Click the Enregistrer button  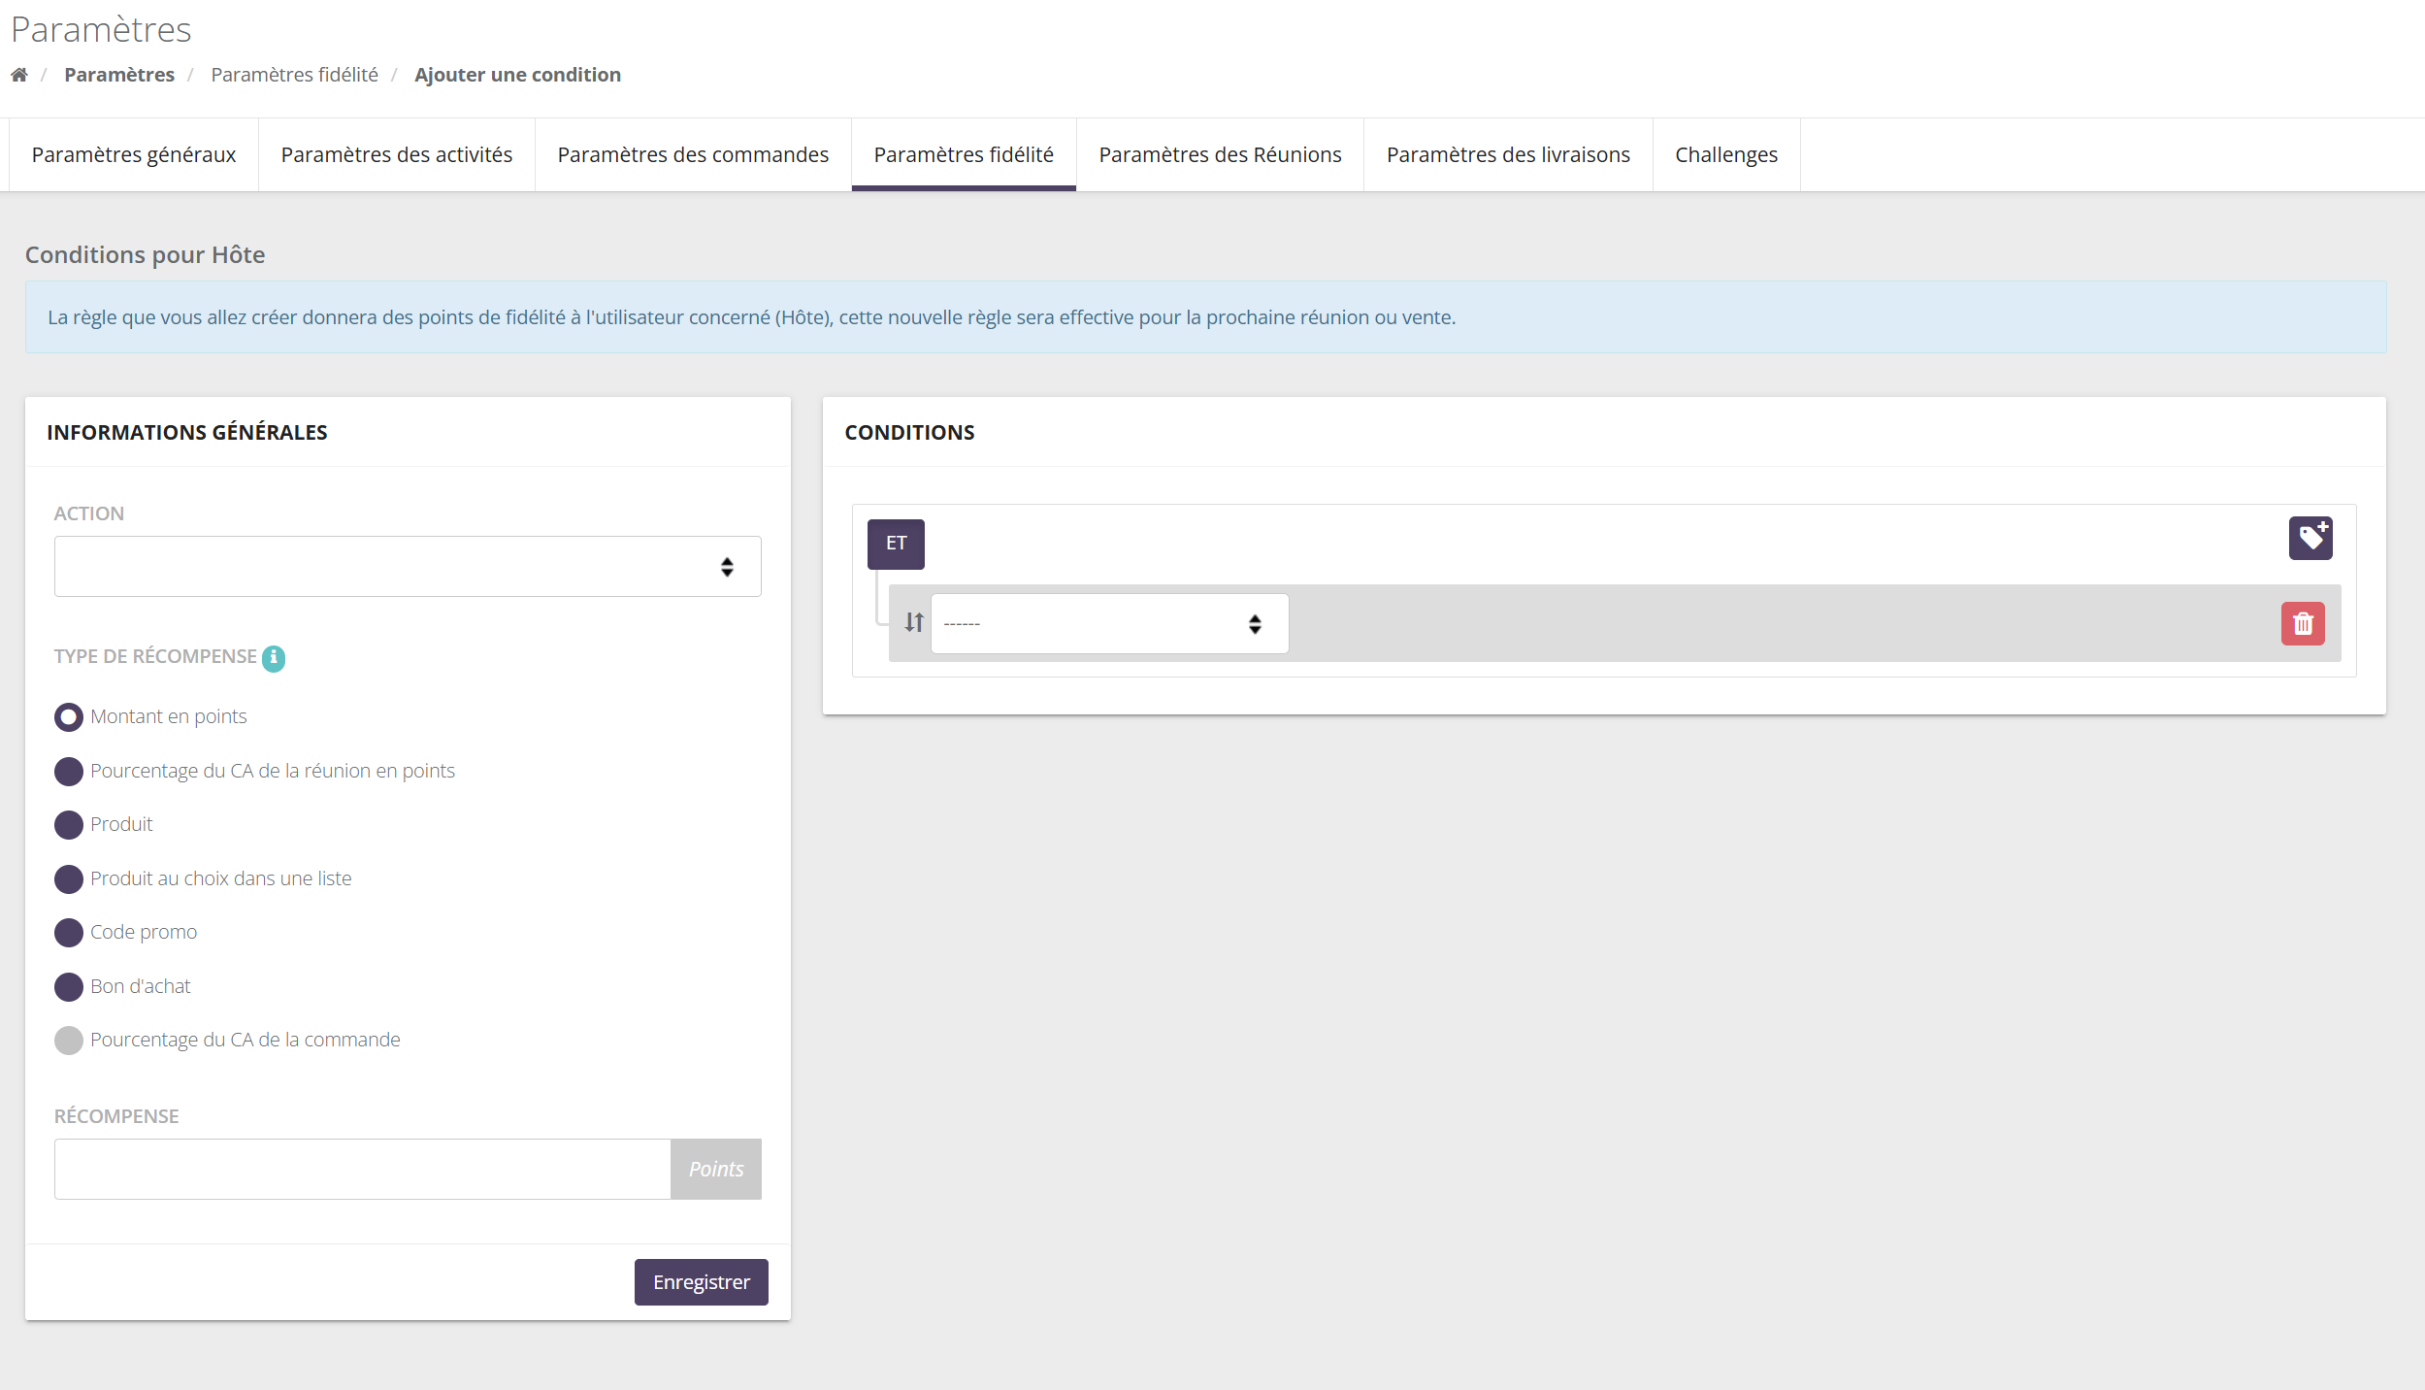pyautogui.click(x=702, y=1282)
